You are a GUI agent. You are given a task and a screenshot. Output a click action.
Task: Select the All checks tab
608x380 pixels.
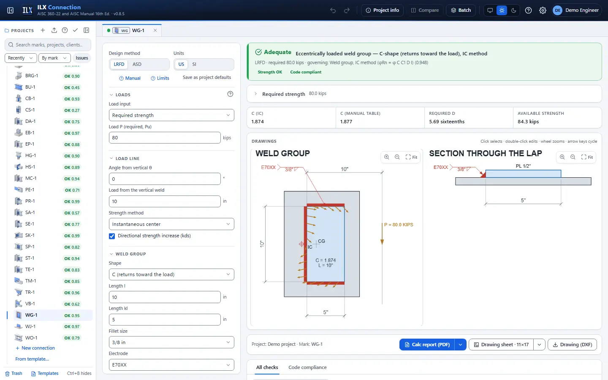click(x=267, y=367)
